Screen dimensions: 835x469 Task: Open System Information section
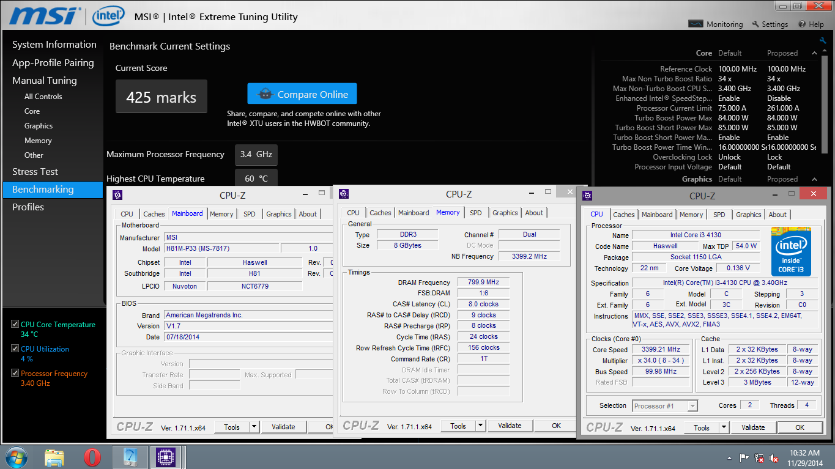click(54, 45)
